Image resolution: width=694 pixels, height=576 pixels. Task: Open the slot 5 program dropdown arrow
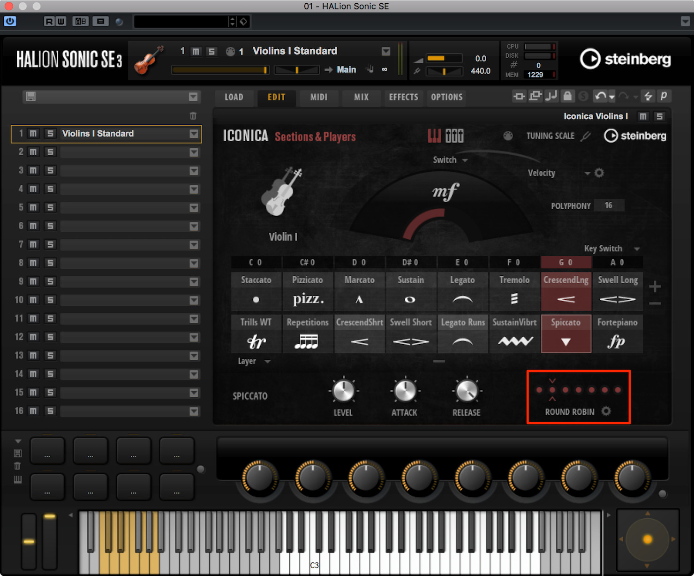click(x=194, y=208)
